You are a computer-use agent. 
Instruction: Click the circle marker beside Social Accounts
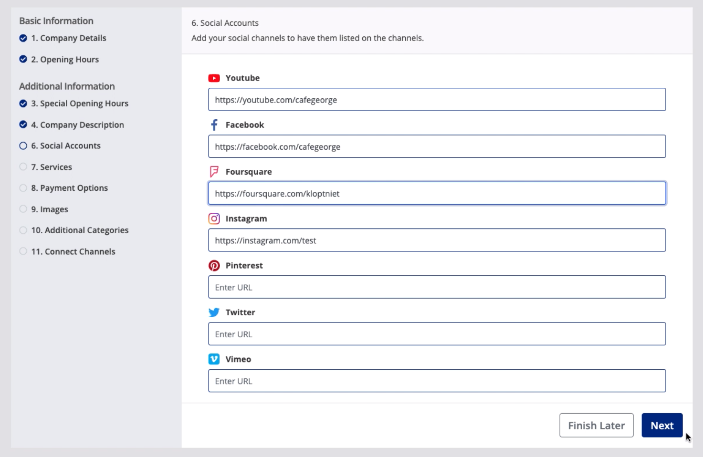point(23,146)
